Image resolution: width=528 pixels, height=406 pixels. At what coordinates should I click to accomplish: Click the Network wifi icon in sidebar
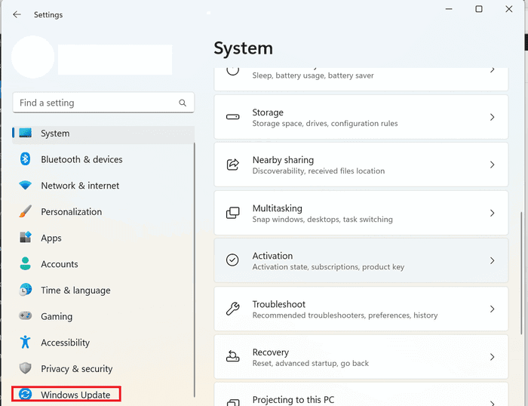(25, 185)
